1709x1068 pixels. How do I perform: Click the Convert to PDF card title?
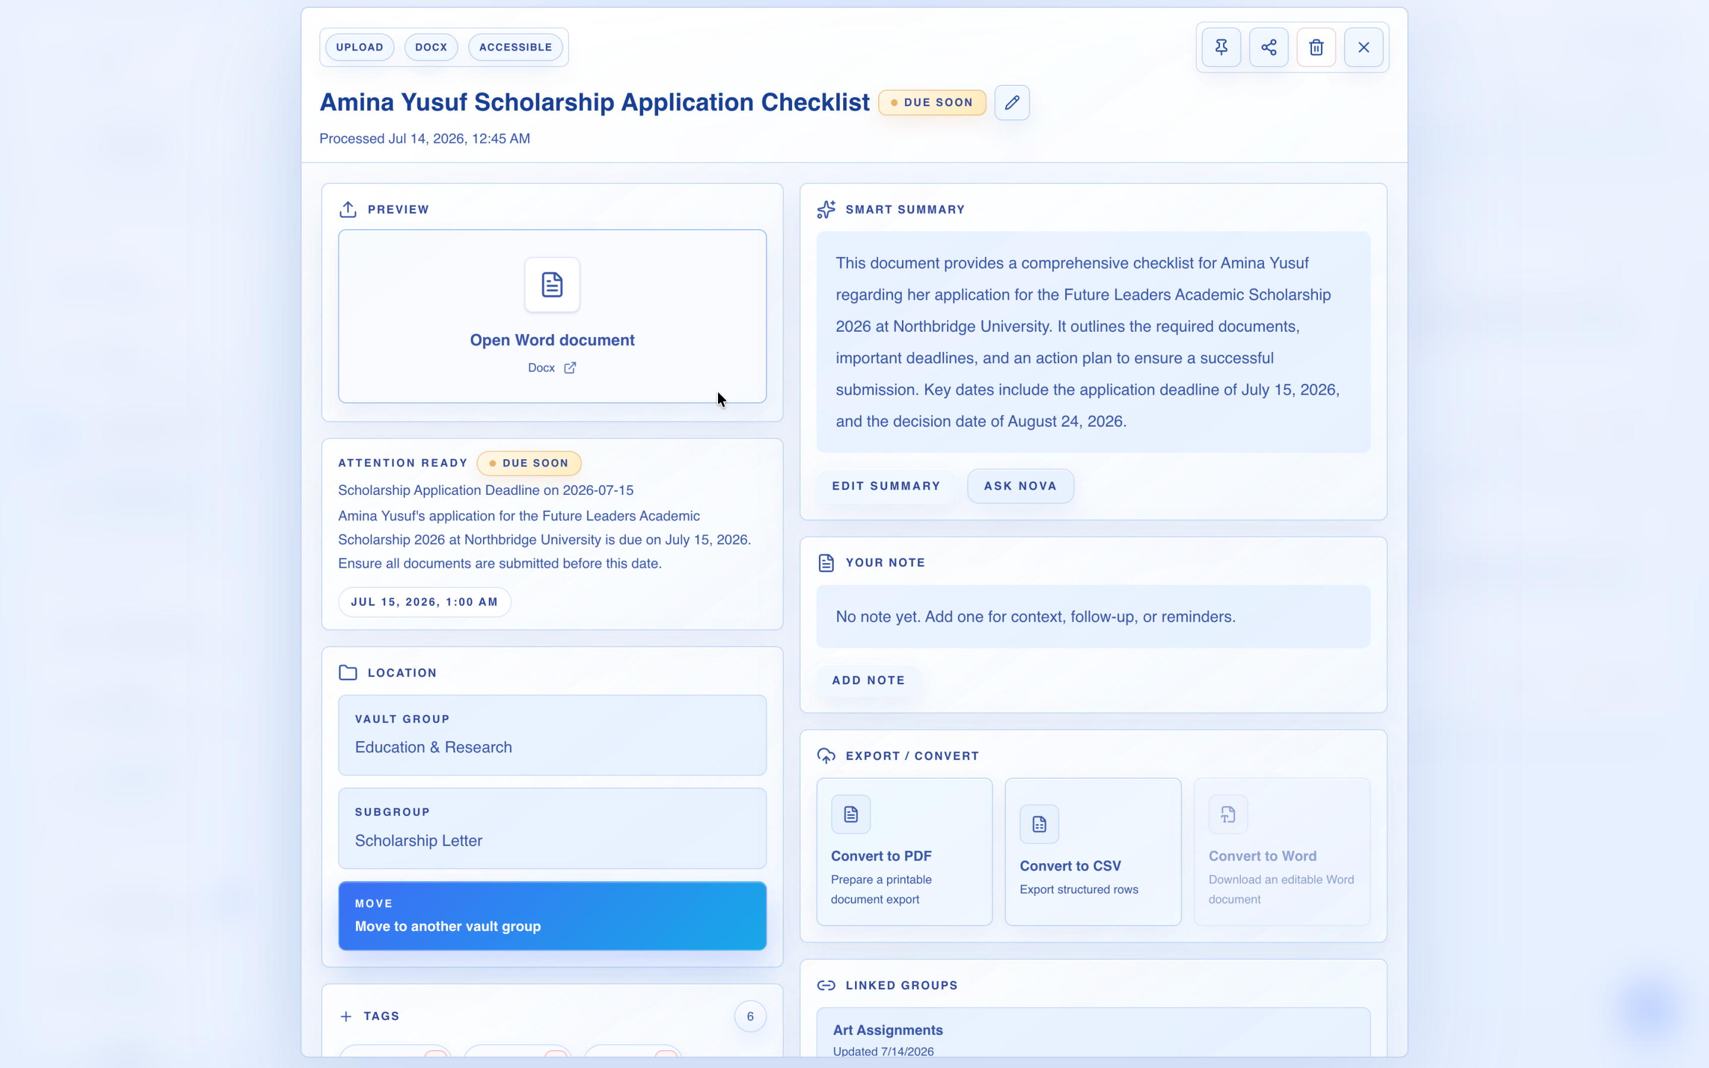(x=881, y=856)
